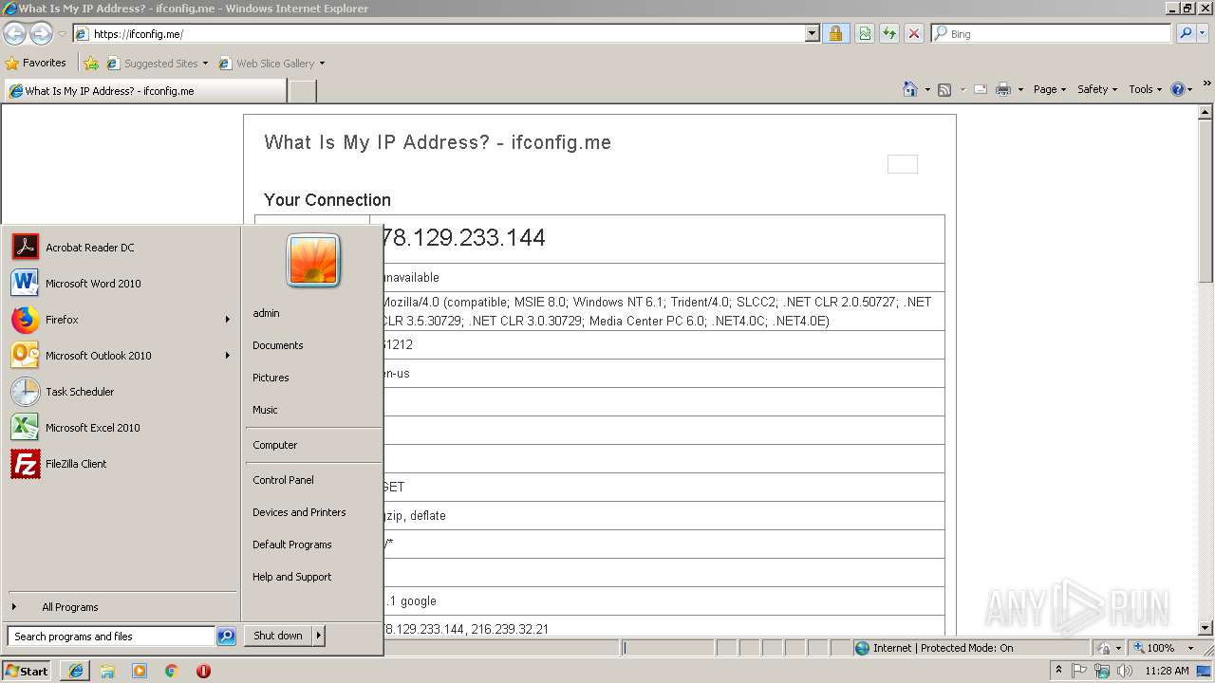This screenshot has width=1215, height=683.
Task: Click the Start button
Action: [x=27, y=671]
